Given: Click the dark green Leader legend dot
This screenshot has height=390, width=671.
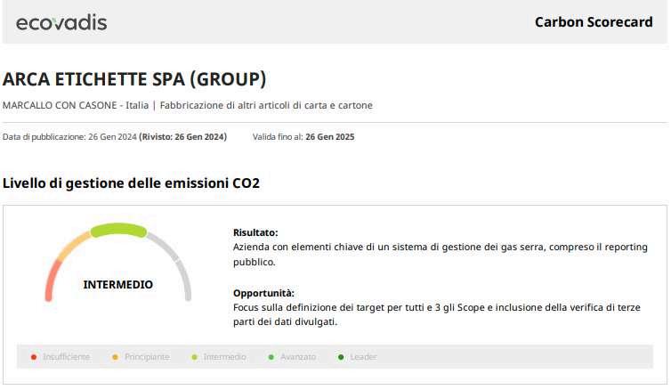Looking at the screenshot, I should point(341,357).
